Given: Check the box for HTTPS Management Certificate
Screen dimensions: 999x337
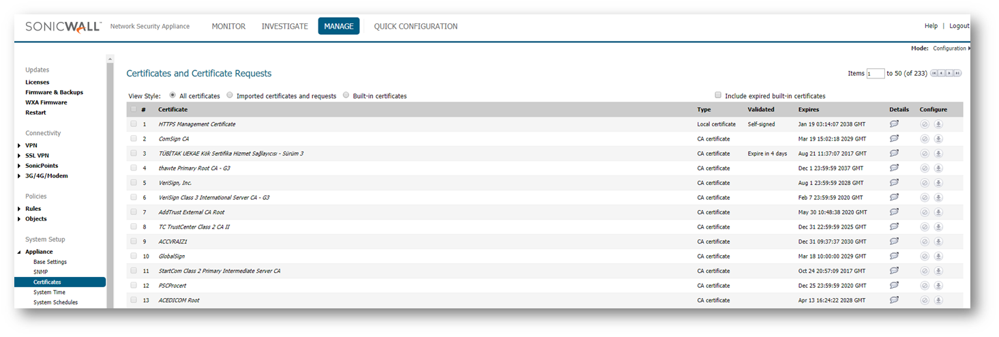Looking at the screenshot, I should pyautogui.click(x=134, y=124).
